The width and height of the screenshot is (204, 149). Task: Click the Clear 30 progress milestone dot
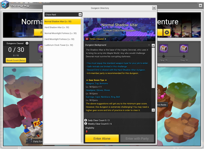pos(184,56)
